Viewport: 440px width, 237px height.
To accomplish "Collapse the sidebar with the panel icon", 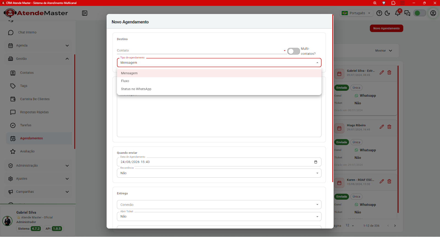I will (85, 13).
